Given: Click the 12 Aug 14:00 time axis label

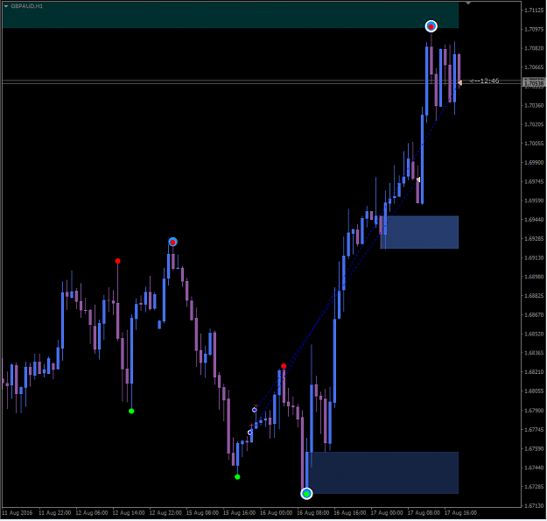Looking at the screenshot, I should pyautogui.click(x=129, y=512).
